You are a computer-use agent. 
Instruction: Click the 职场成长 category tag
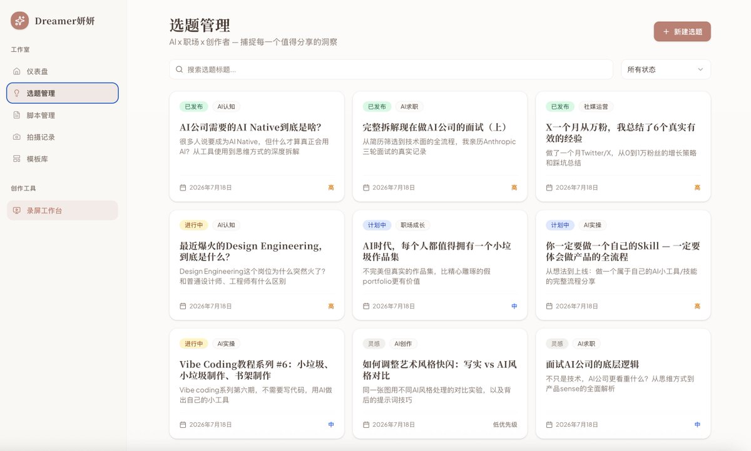(413, 225)
